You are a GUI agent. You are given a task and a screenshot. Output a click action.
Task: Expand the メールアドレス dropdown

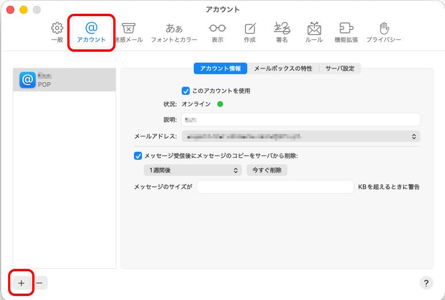click(x=301, y=136)
